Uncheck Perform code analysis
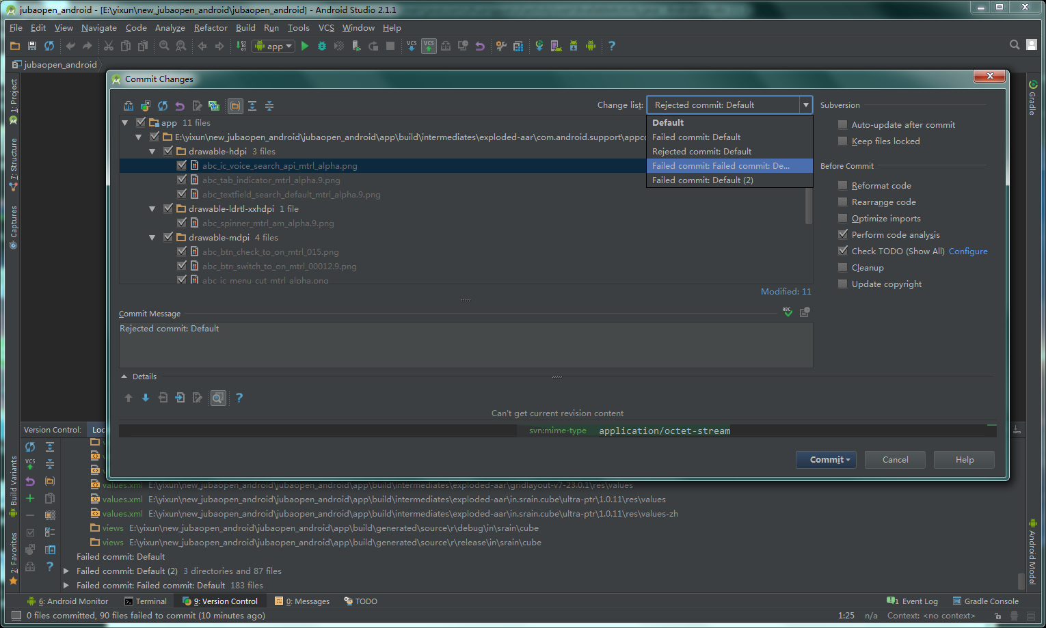This screenshot has height=628, width=1046. point(843,234)
